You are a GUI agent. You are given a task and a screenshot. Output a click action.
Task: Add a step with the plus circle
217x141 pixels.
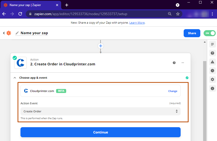point(101,46)
